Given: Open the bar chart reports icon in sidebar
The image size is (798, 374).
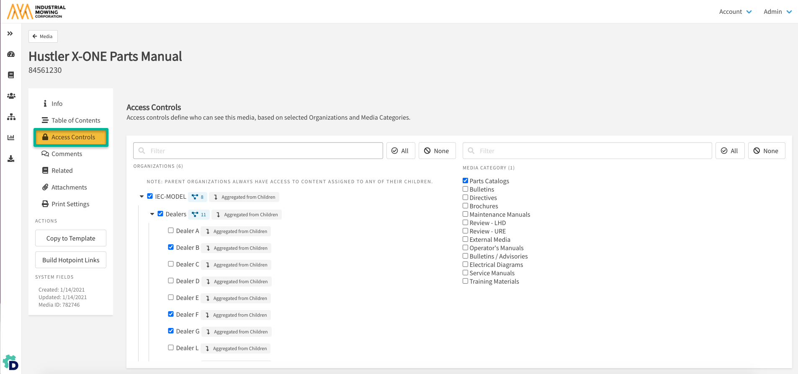Looking at the screenshot, I should 11,138.
